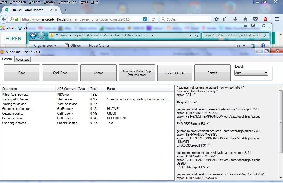Go forward in Explorer window

[x=41, y=35]
